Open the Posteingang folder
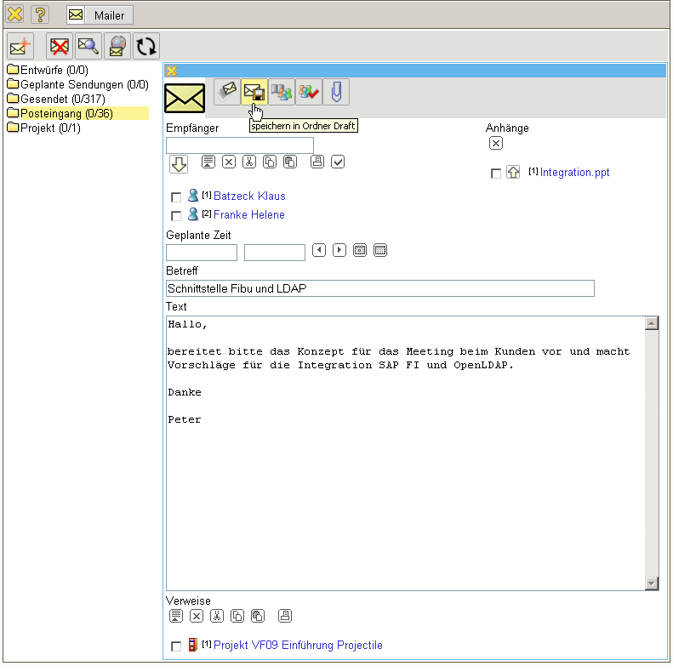 [66, 113]
